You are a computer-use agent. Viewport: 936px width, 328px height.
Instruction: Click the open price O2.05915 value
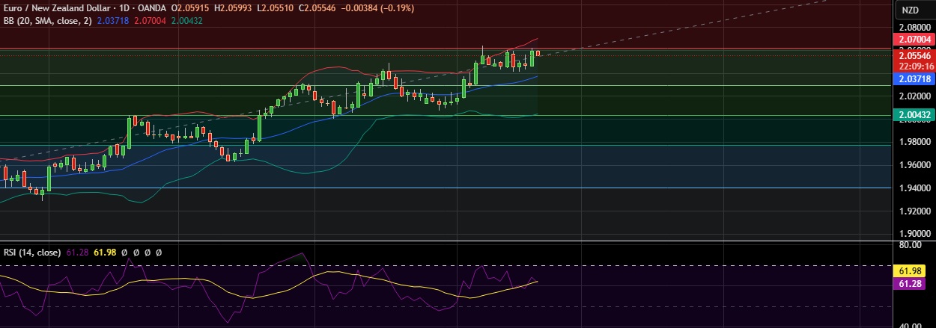(190, 7)
